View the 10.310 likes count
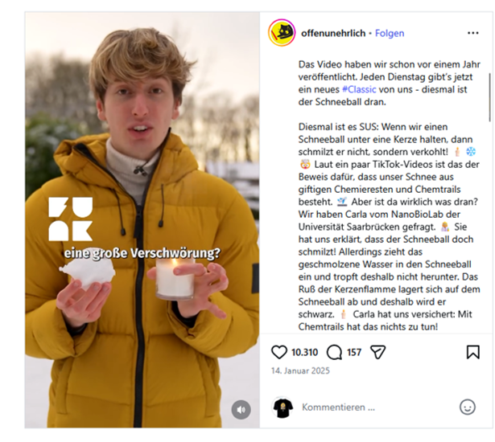The width and height of the screenshot is (495, 442). 304,352
